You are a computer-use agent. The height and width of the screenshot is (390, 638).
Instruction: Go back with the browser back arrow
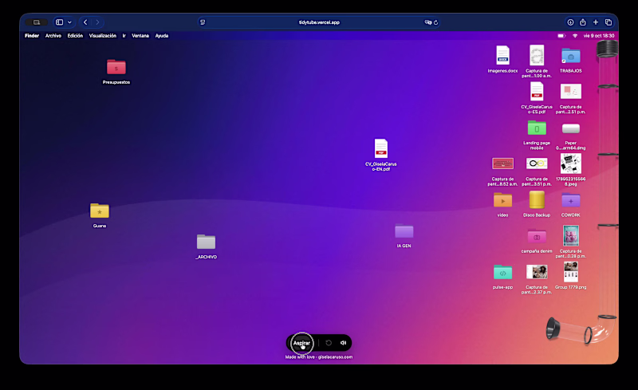coord(85,22)
